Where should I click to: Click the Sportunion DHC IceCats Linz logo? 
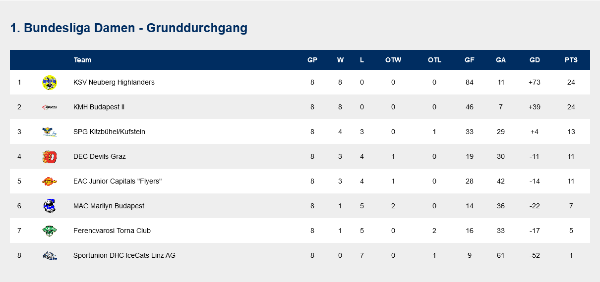coord(50,256)
